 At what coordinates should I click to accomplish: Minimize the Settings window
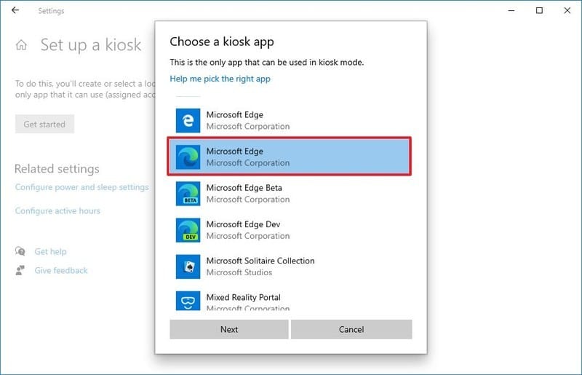tap(511, 10)
